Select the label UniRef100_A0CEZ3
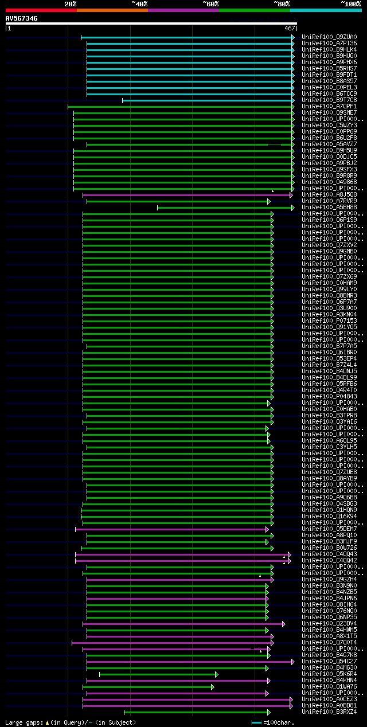This screenshot has height=727, width=367. 329,699
